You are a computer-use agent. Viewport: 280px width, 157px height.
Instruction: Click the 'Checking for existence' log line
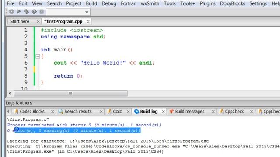coord(108,141)
